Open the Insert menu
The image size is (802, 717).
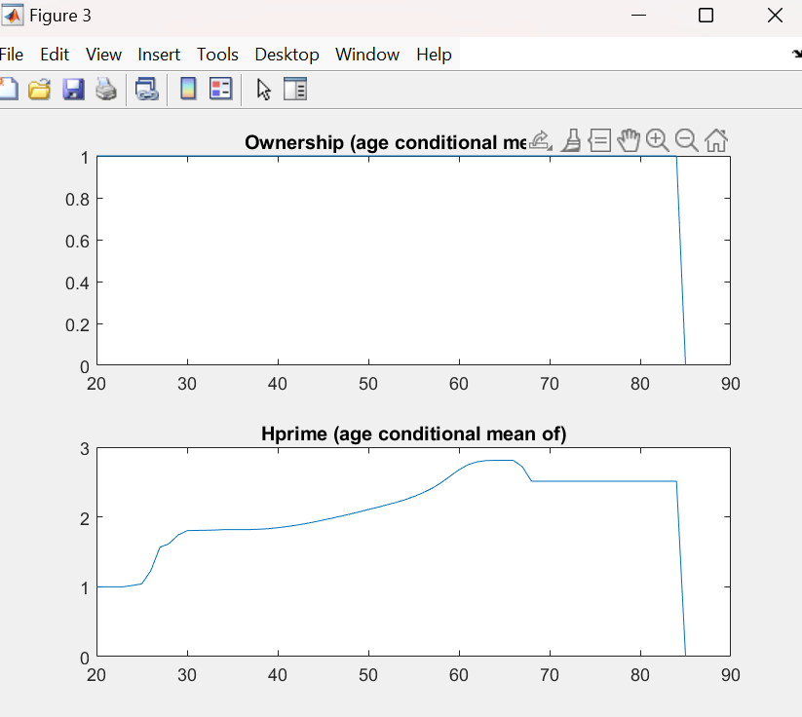[159, 55]
